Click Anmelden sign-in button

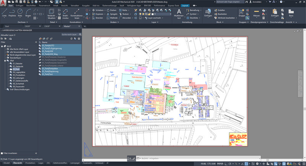[256, 2]
